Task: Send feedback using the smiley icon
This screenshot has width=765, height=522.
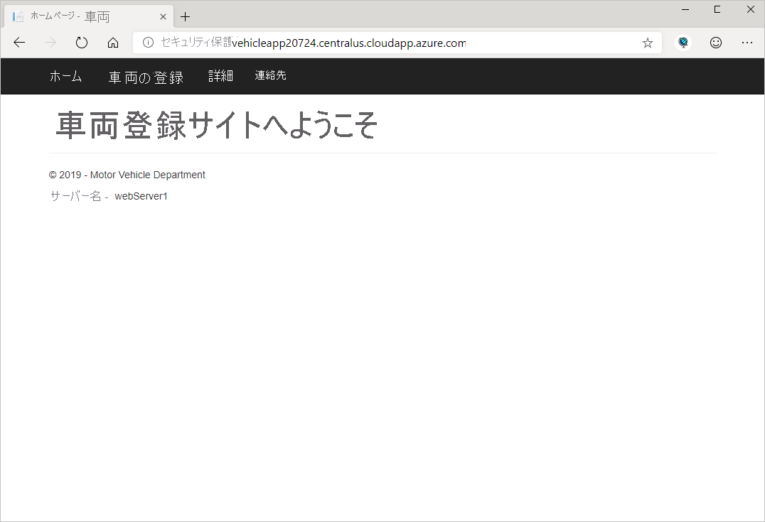Action: pos(716,43)
